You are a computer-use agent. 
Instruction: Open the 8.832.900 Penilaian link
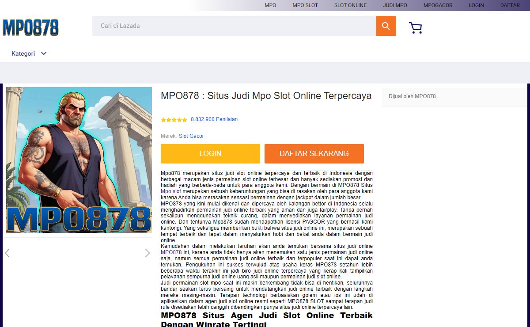214,119
